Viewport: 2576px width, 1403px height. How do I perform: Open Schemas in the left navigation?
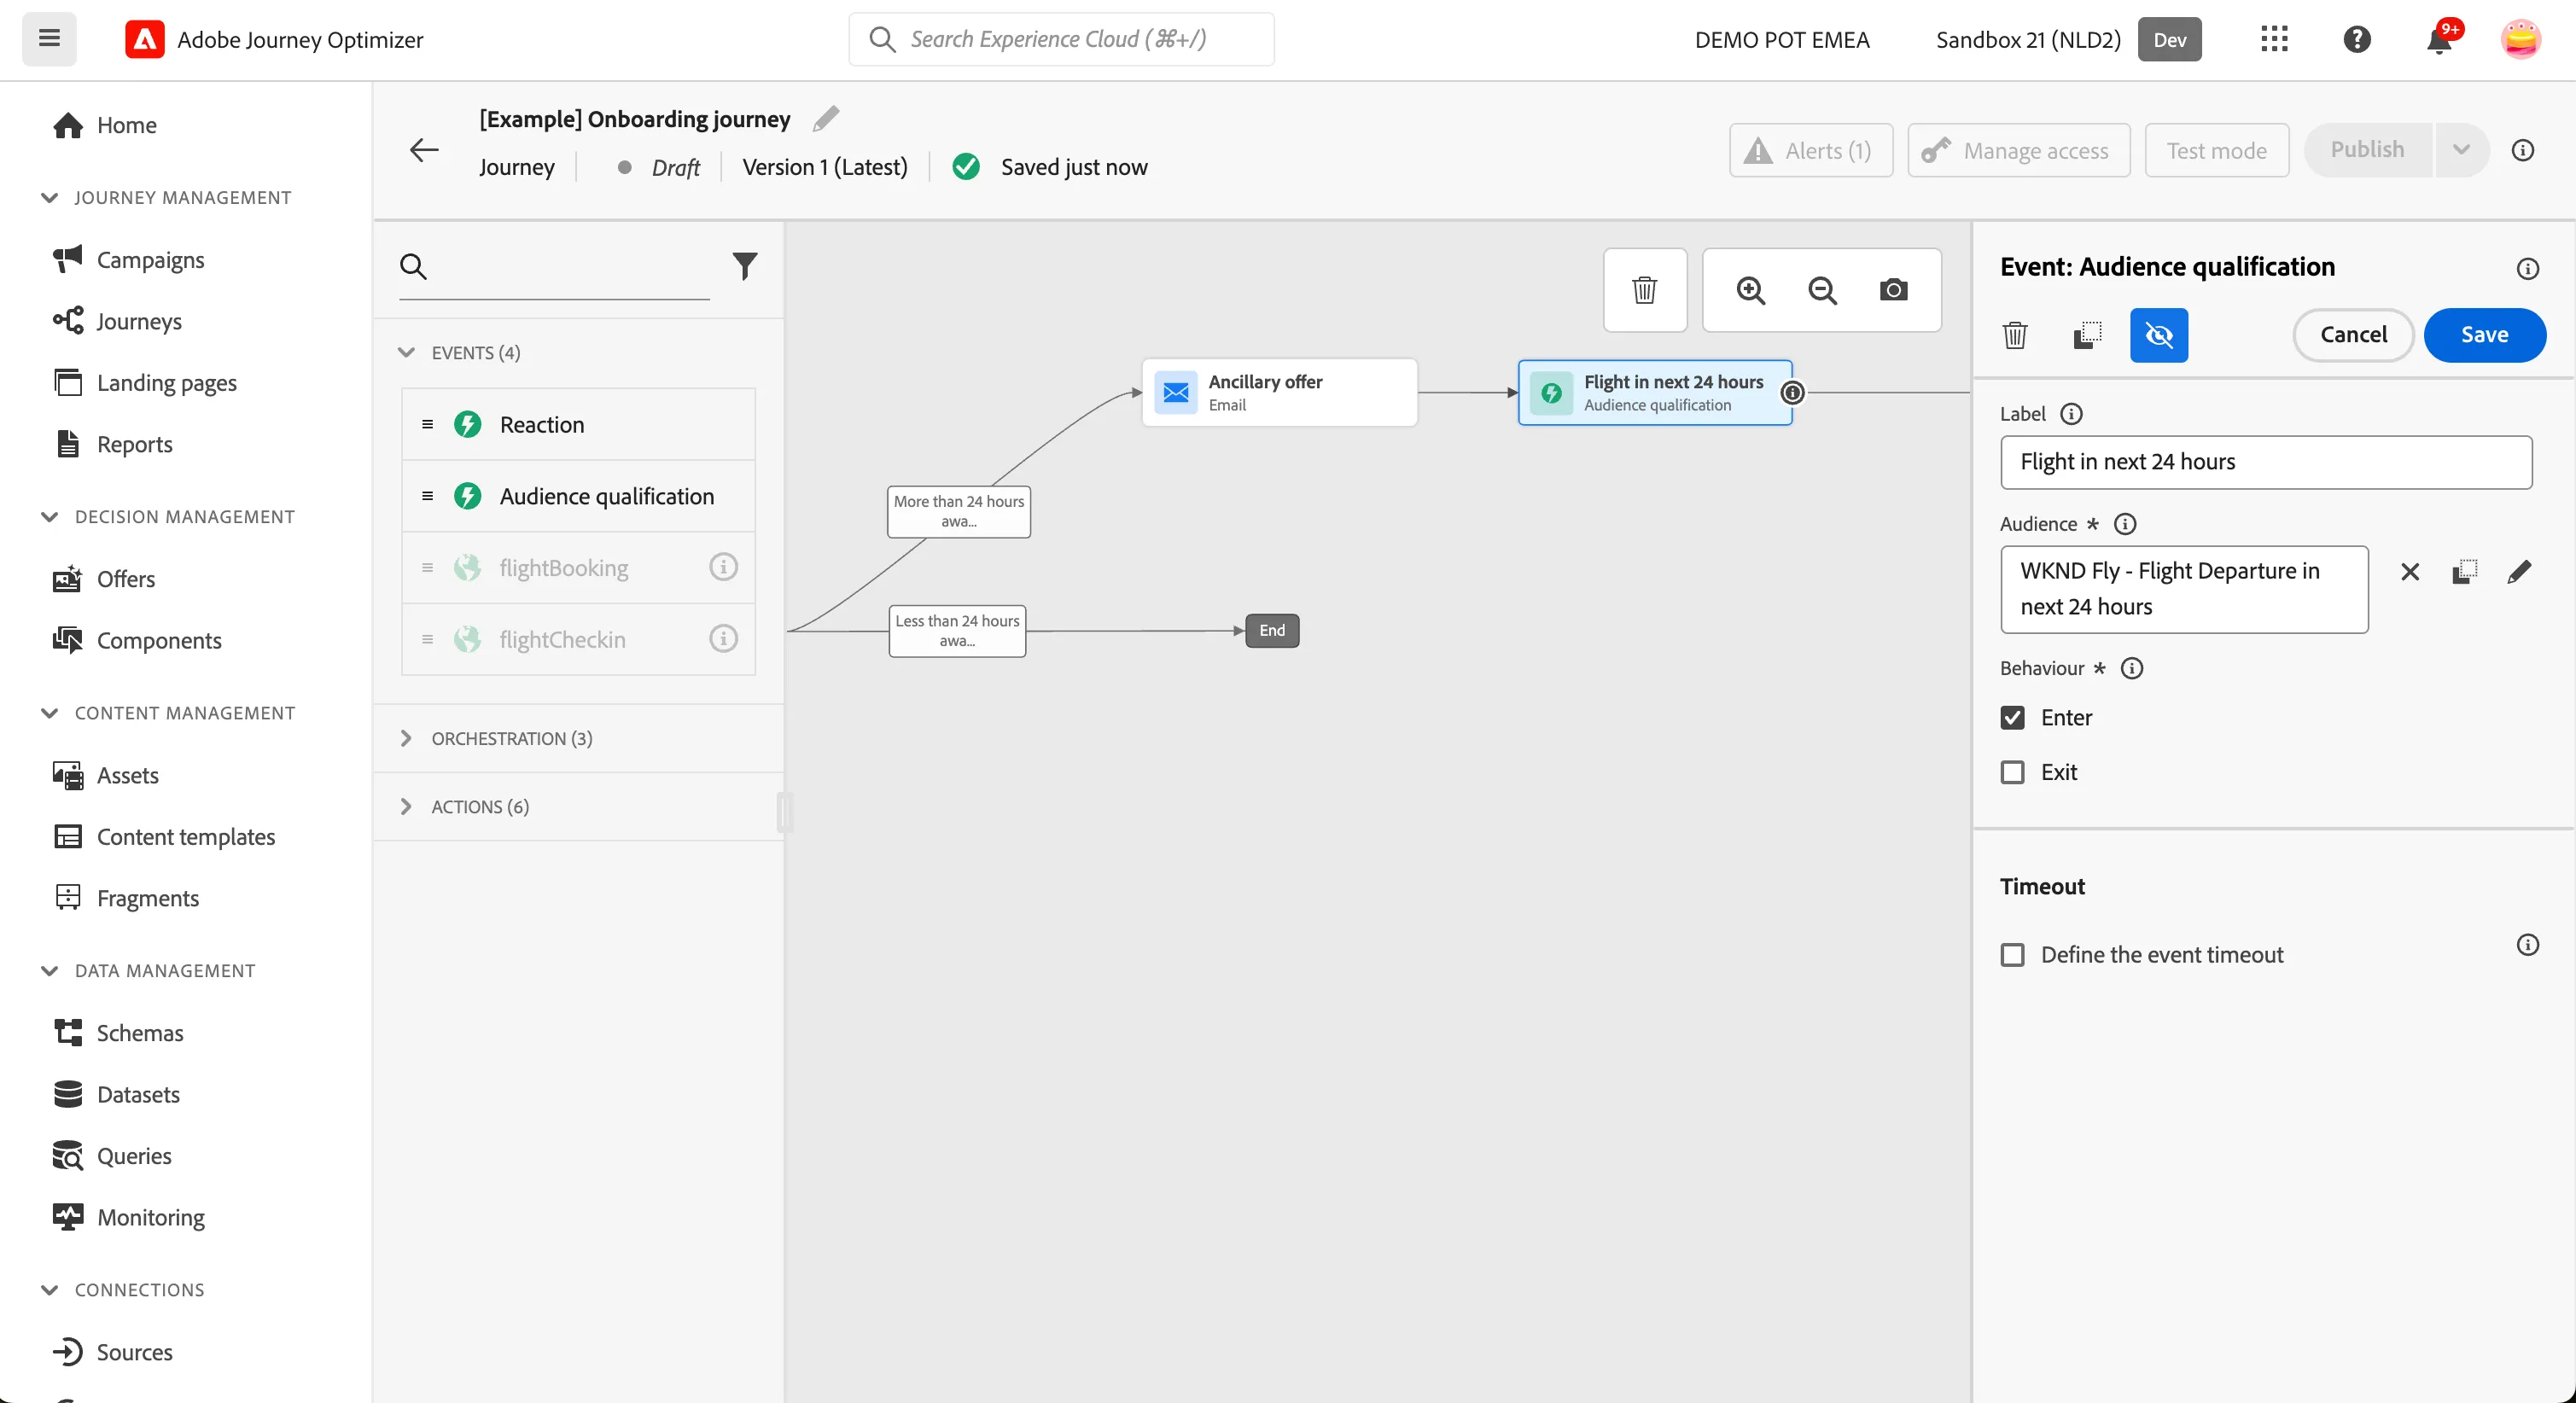coord(140,1032)
